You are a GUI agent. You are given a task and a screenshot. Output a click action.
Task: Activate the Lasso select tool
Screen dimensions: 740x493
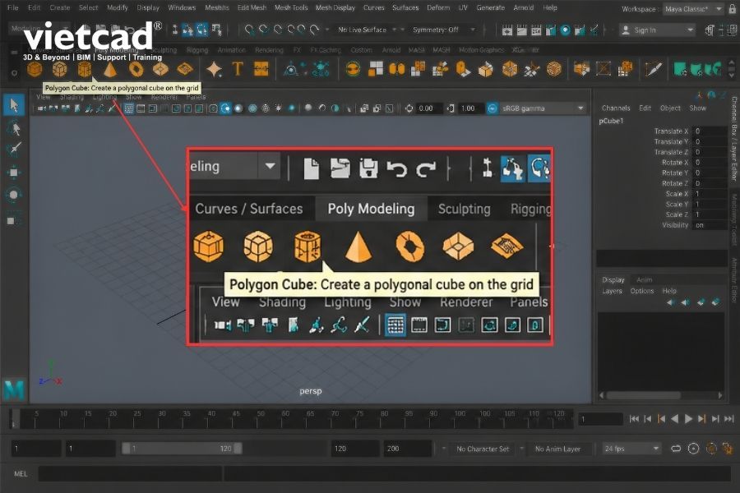pos(14,128)
